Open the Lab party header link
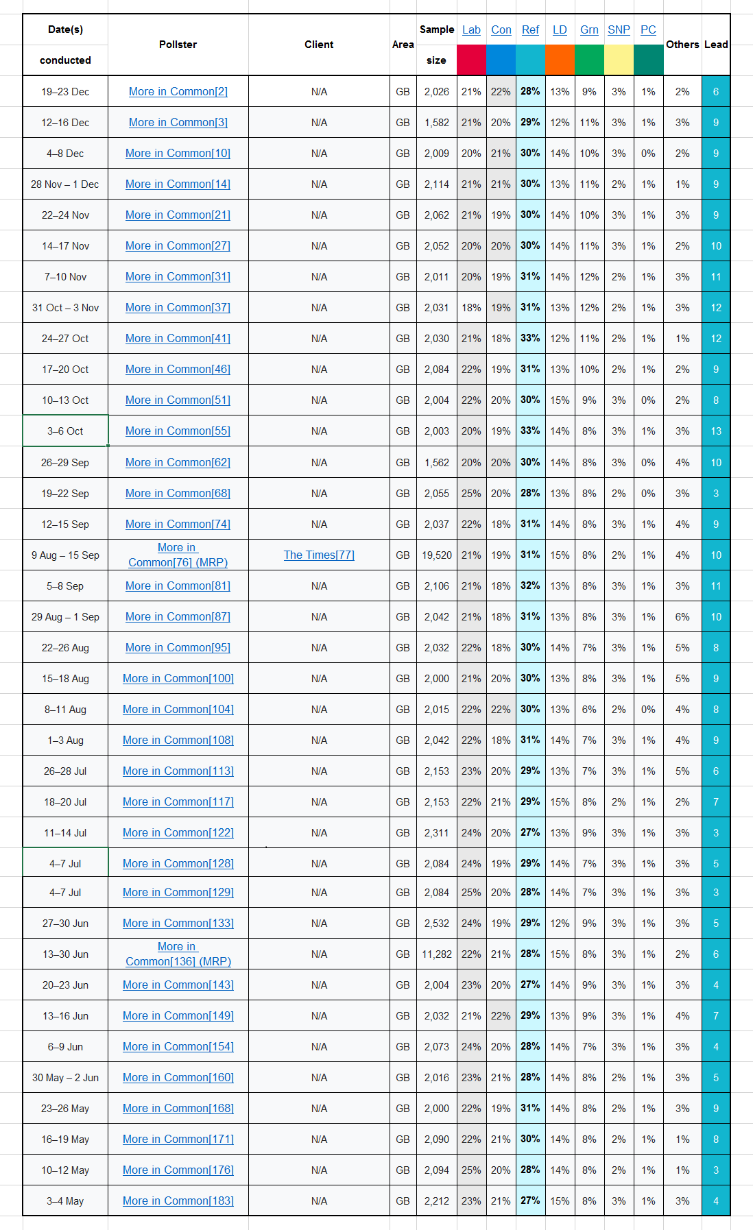Viewport: 753px width, 1230px height. [x=471, y=29]
